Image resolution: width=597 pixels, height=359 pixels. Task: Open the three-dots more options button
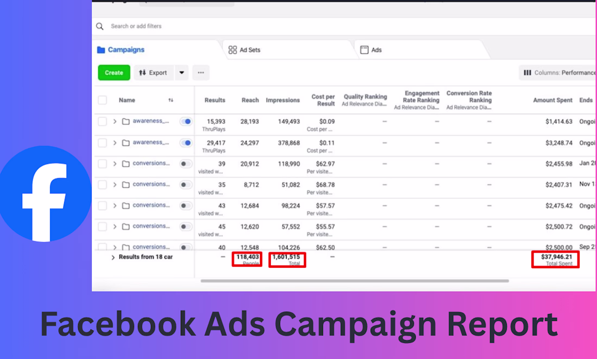201,73
